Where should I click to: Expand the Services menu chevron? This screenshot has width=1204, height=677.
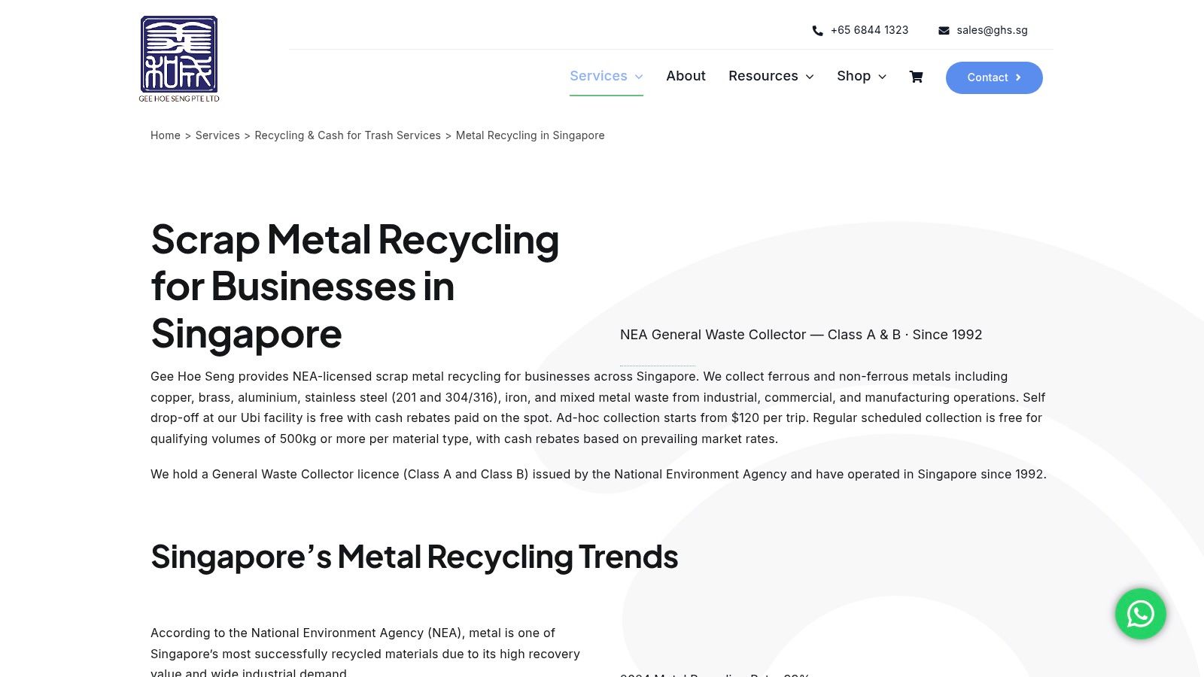point(639,77)
